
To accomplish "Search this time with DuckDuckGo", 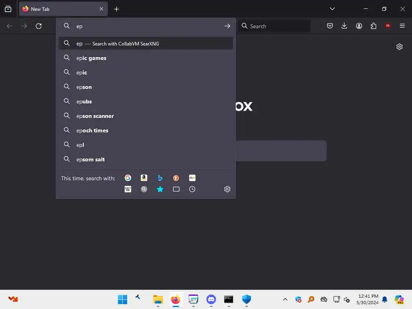I will pyautogui.click(x=176, y=178).
